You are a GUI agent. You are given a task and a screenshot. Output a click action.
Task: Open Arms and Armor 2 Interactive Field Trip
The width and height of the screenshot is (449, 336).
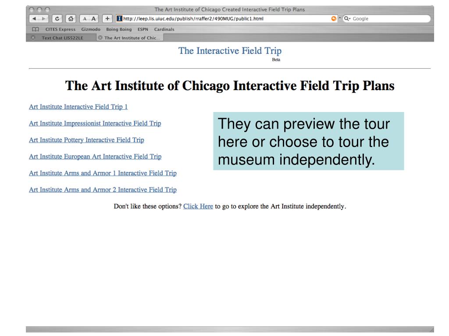[103, 190]
